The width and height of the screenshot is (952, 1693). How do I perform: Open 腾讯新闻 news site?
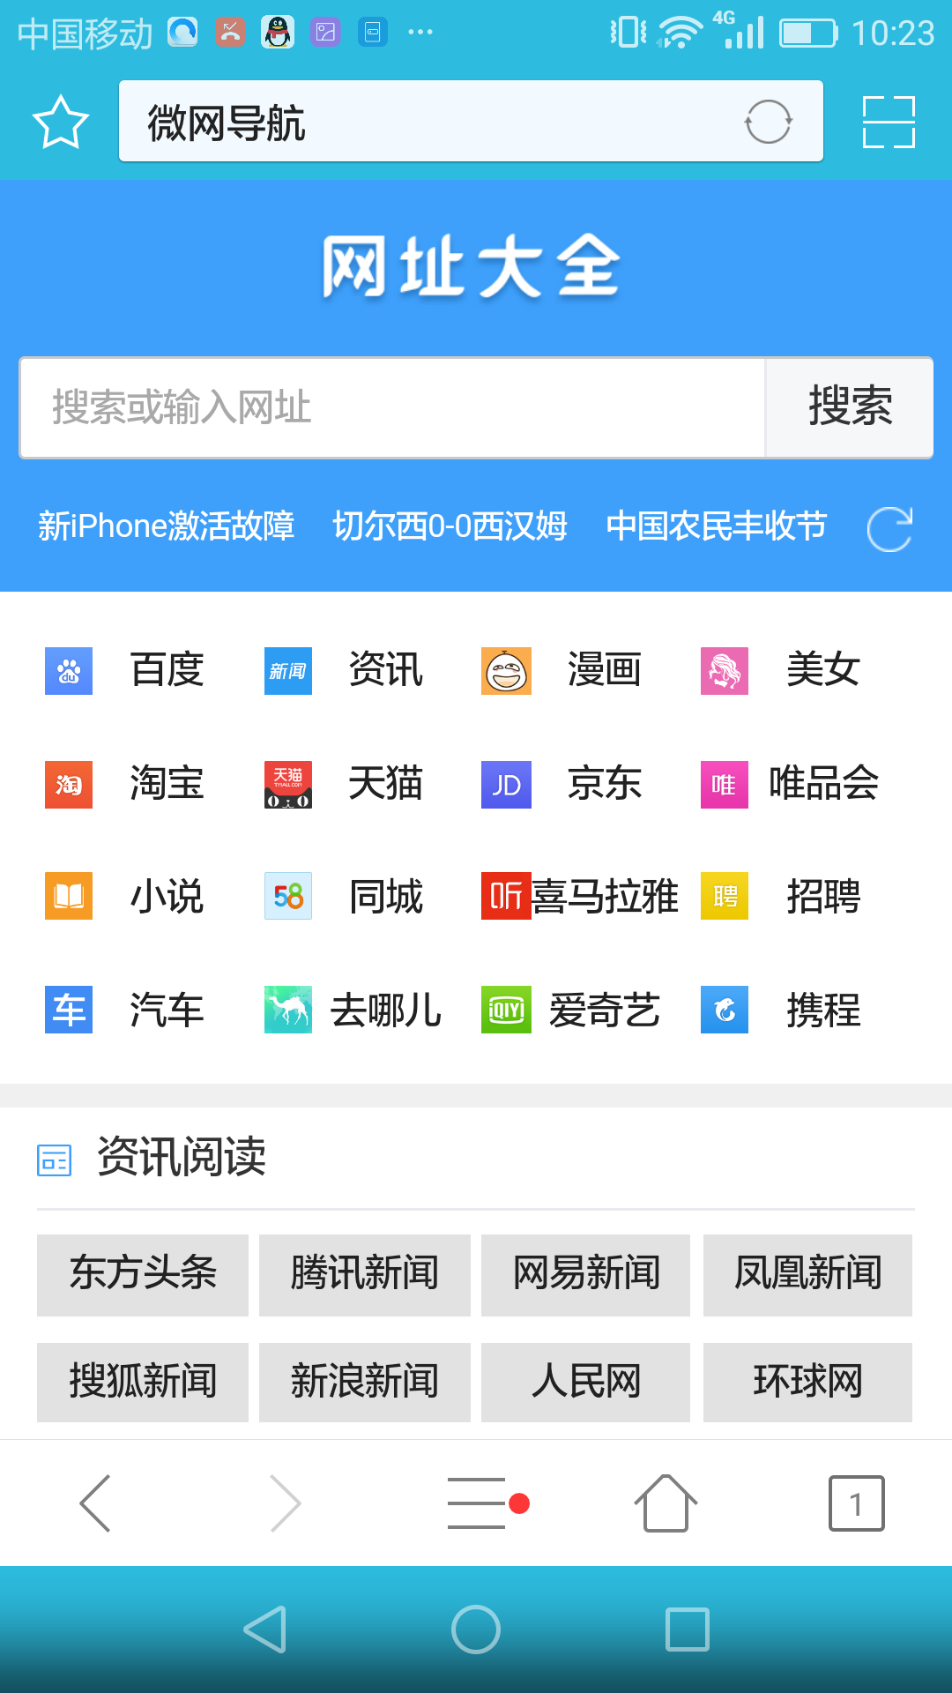coord(365,1275)
